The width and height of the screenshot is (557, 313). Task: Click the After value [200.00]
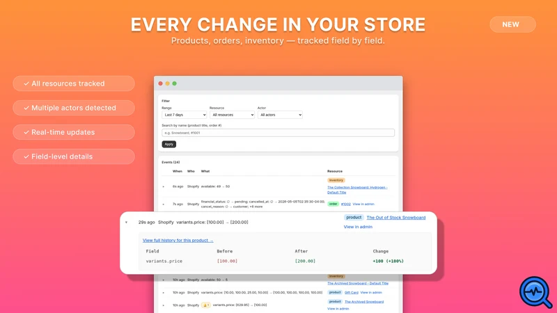305,262
